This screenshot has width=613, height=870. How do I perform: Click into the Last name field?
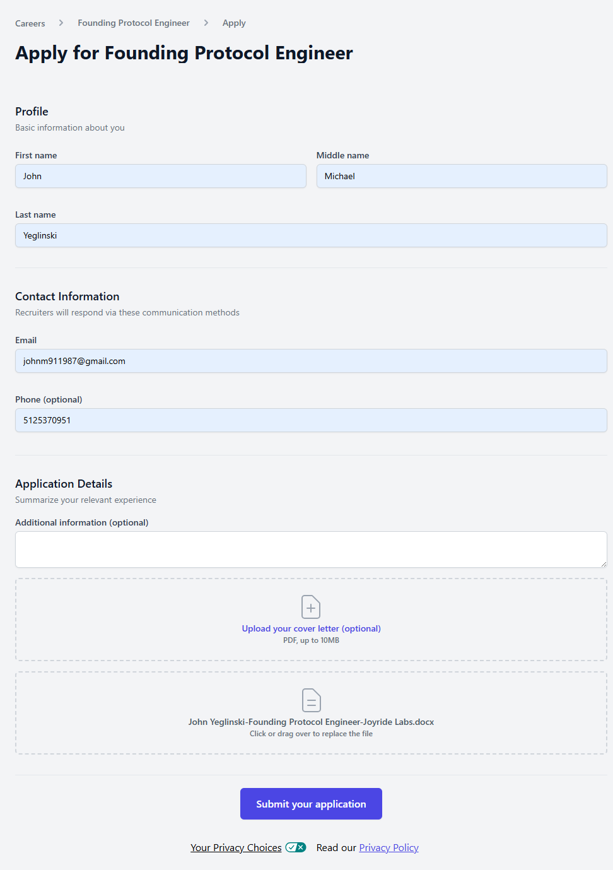click(311, 235)
